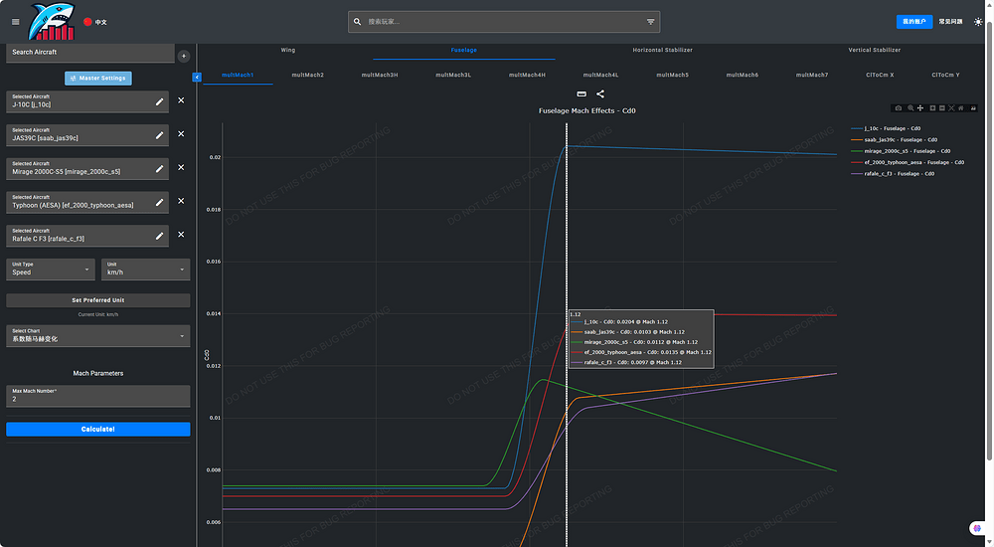Open the km/h Unit dropdown
The image size is (994, 547).
pos(145,269)
